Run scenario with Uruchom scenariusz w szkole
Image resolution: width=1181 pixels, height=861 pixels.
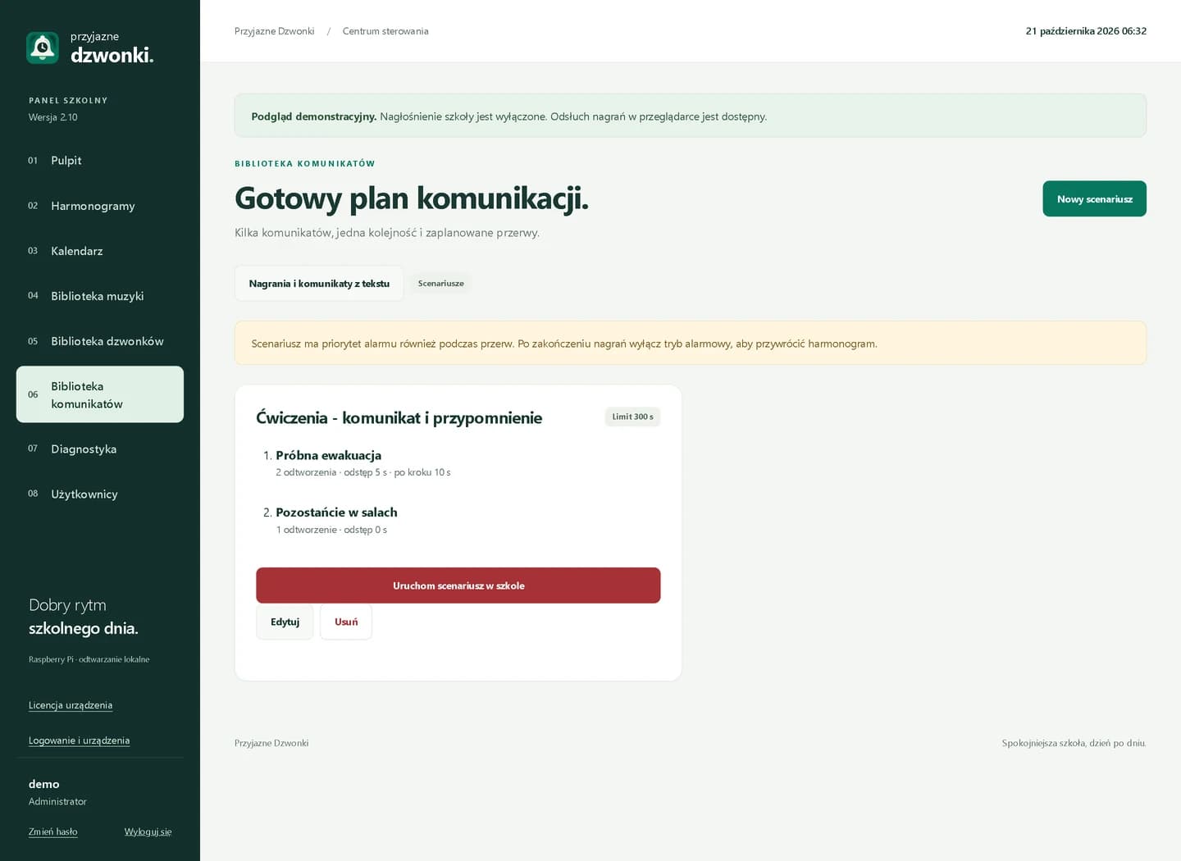coord(458,585)
